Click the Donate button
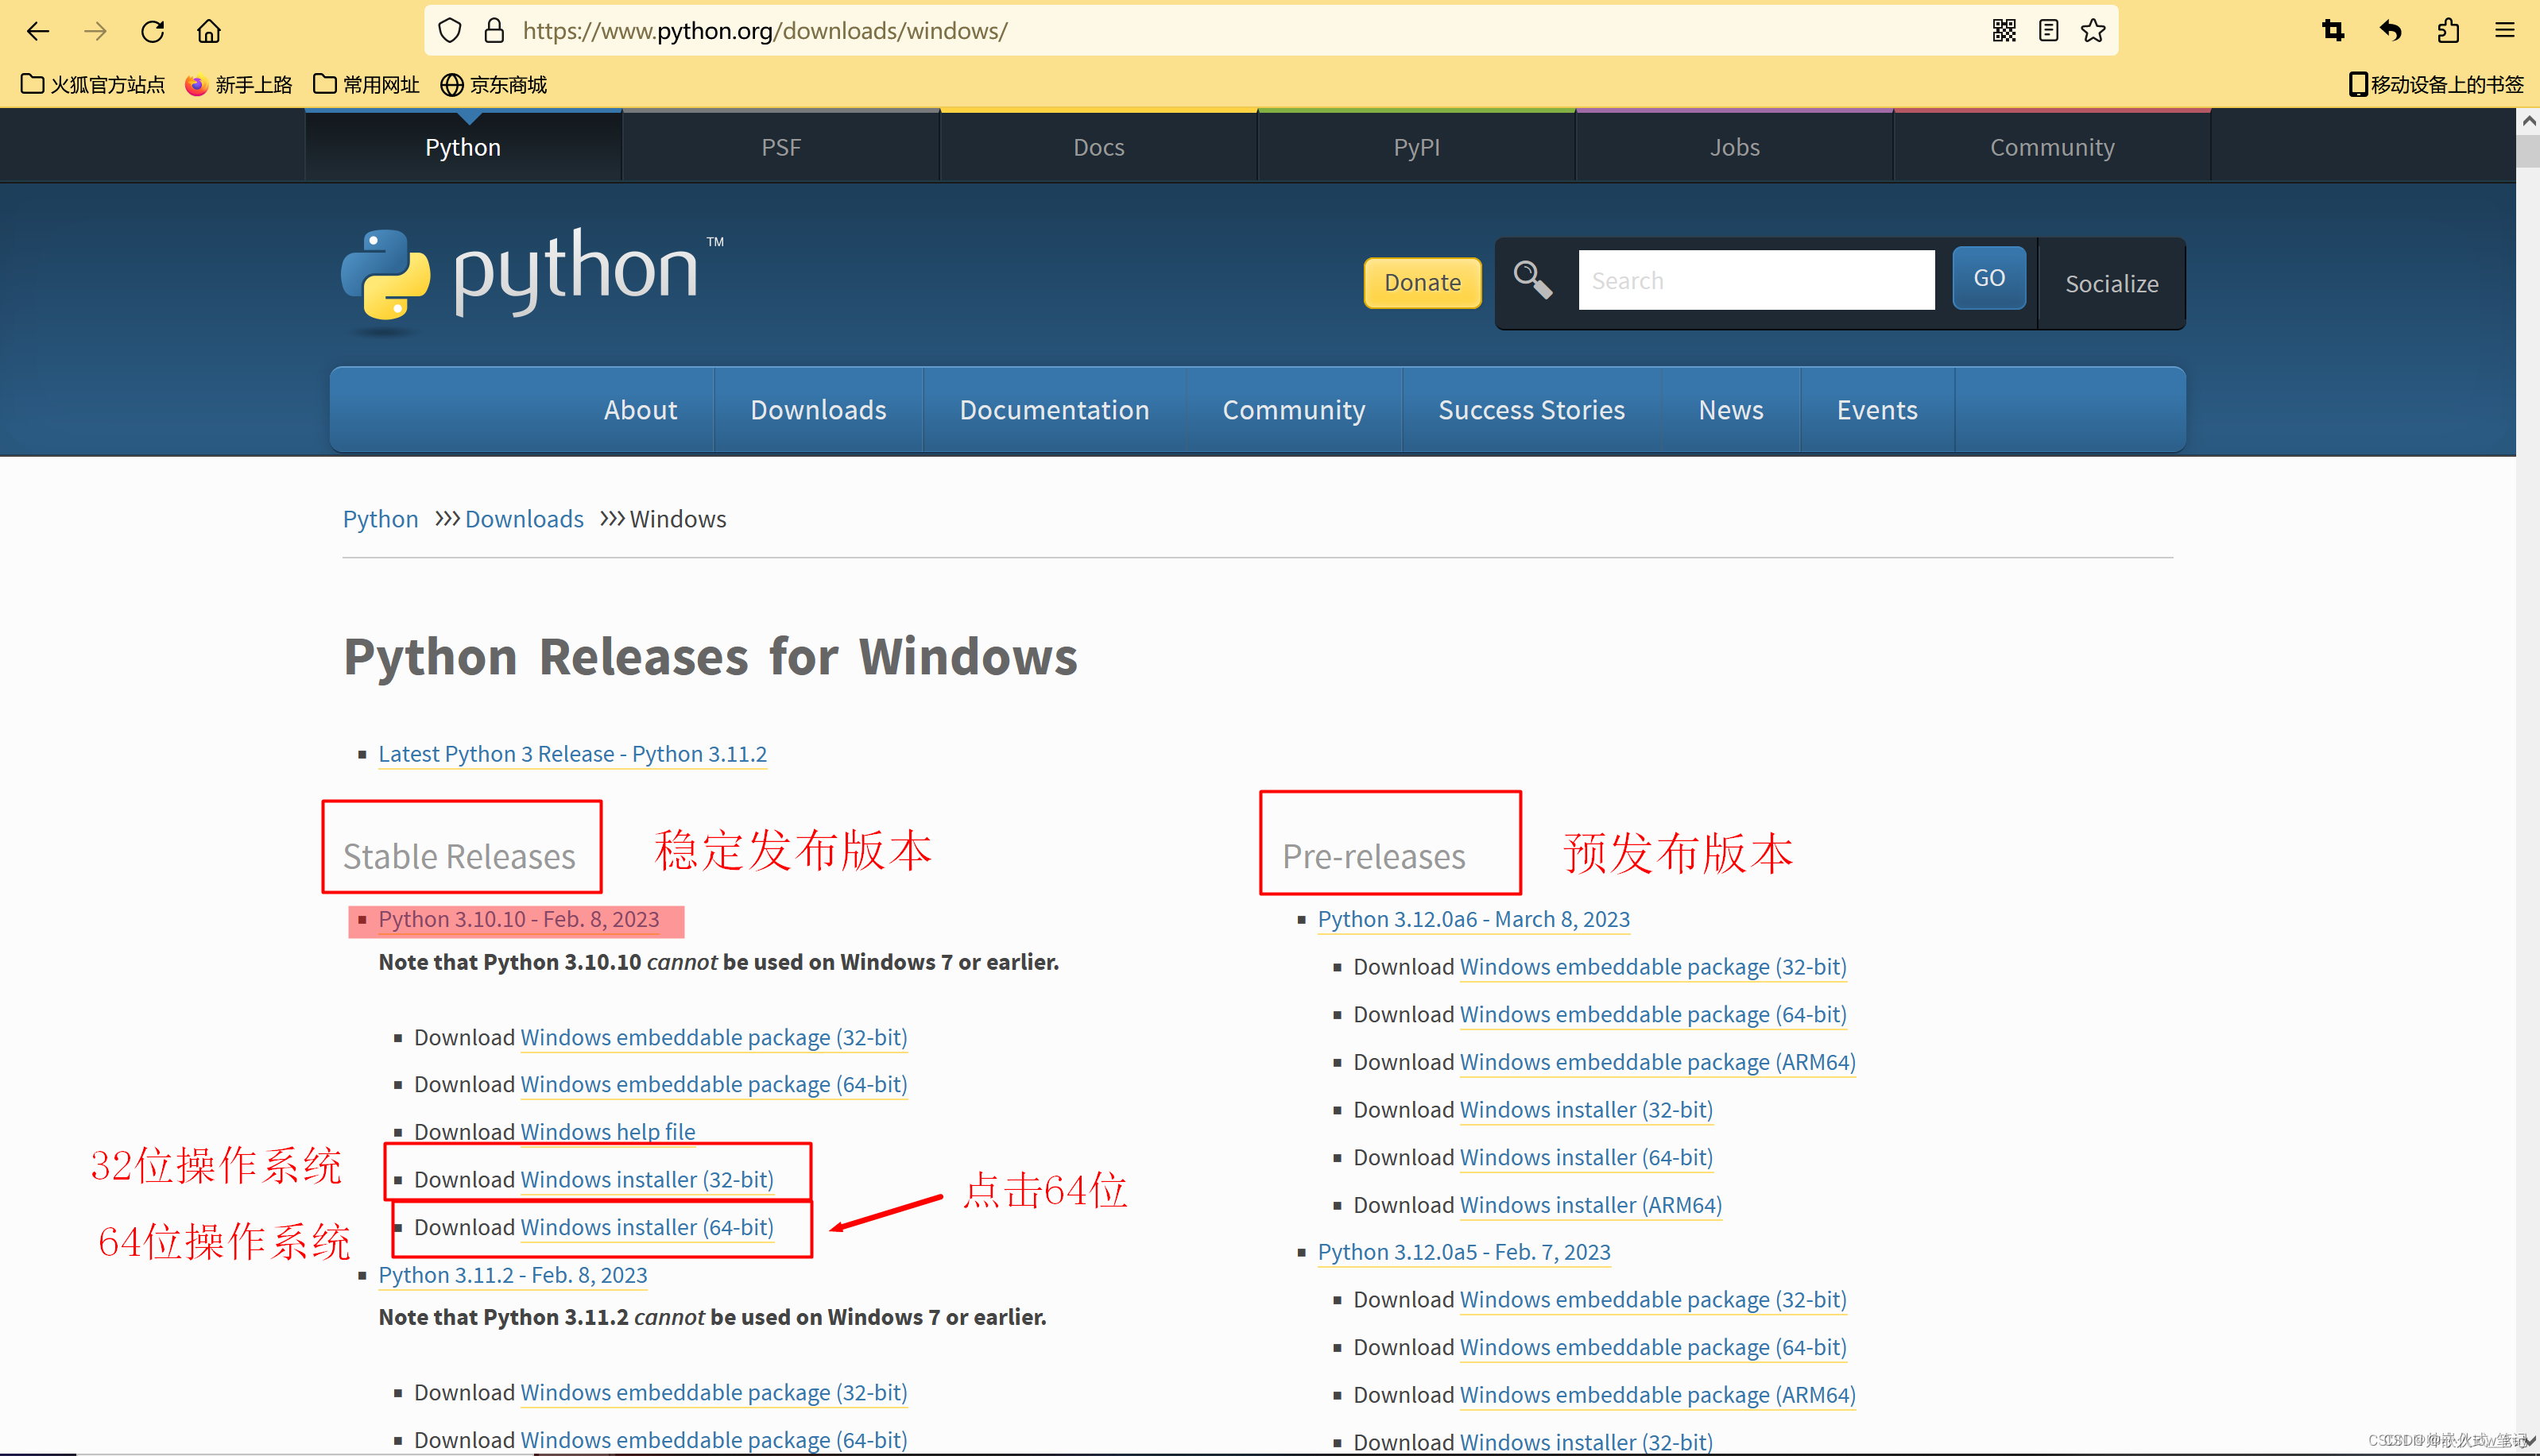 pyautogui.click(x=1422, y=283)
